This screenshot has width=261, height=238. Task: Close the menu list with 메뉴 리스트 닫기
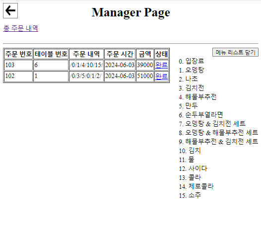[x=235, y=52]
